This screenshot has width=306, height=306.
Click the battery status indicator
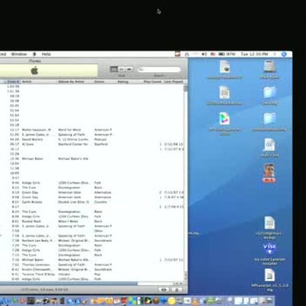(226, 54)
